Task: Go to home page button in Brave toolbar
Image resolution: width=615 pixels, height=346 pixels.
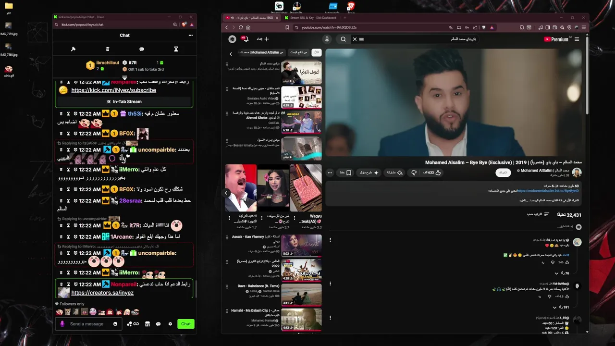Action: (248, 27)
